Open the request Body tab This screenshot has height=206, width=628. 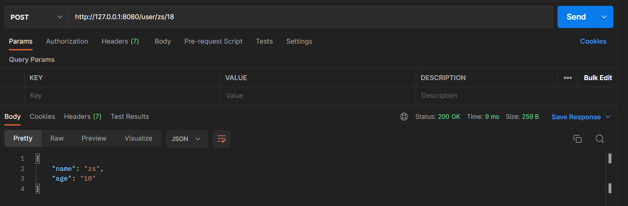coord(162,41)
